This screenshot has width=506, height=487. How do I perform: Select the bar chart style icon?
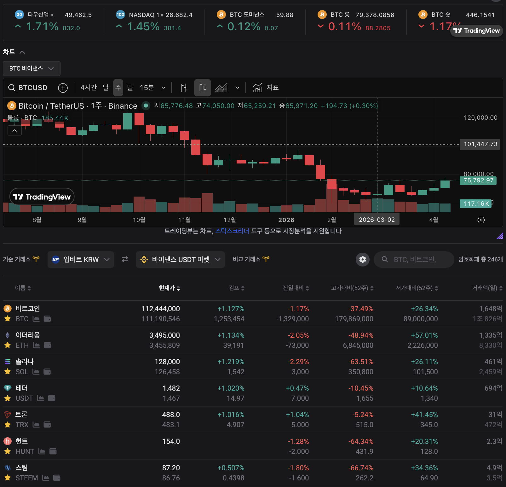click(x=184, y=88)
